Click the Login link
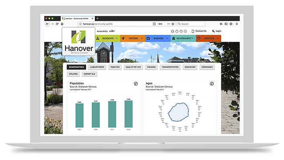 tap(217, 31)
